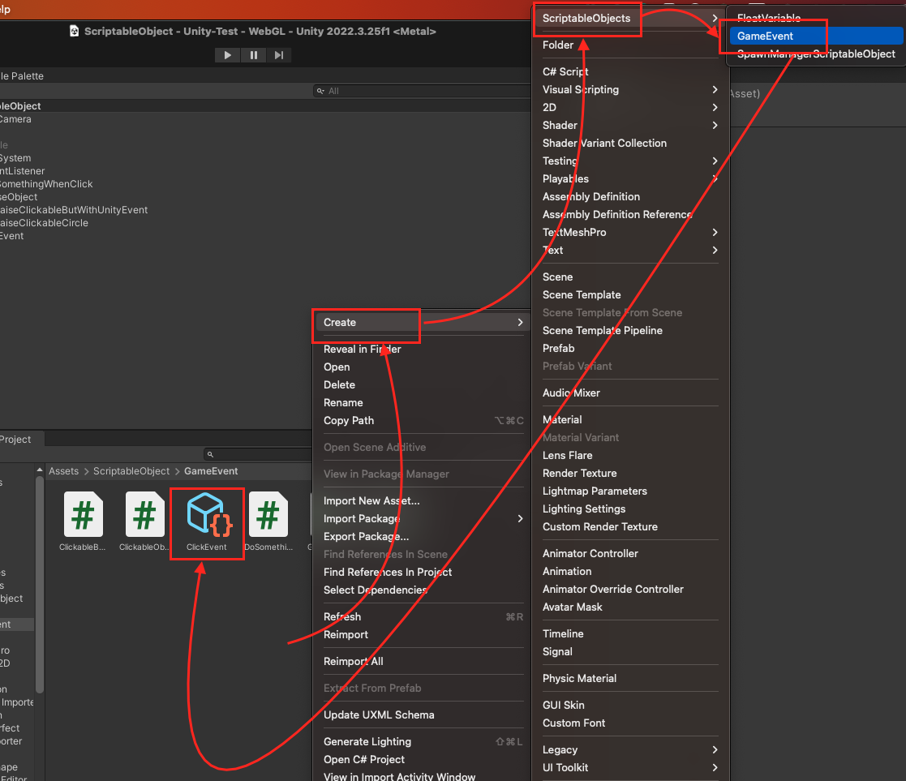
Task: Click Import New Asset...
Action: [423, 501]
